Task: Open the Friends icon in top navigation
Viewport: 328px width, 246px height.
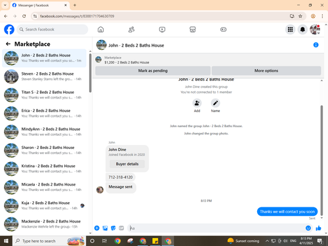Action: click(131, 30)
